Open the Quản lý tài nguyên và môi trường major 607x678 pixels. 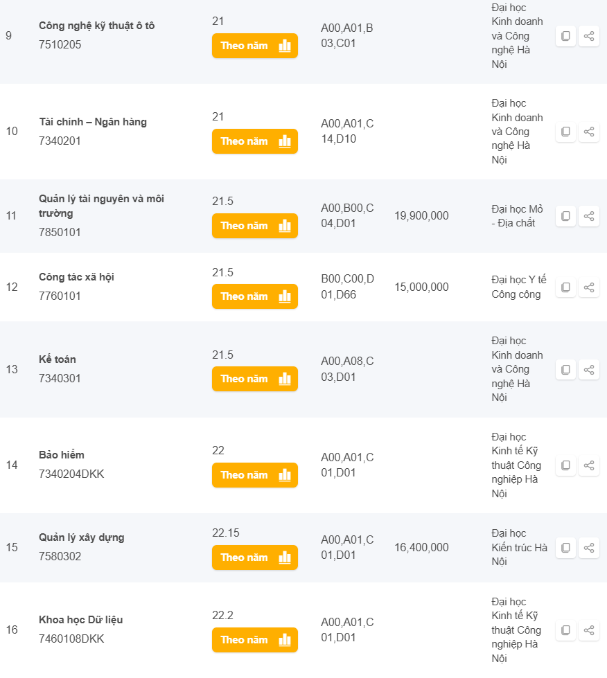point(101,206)
